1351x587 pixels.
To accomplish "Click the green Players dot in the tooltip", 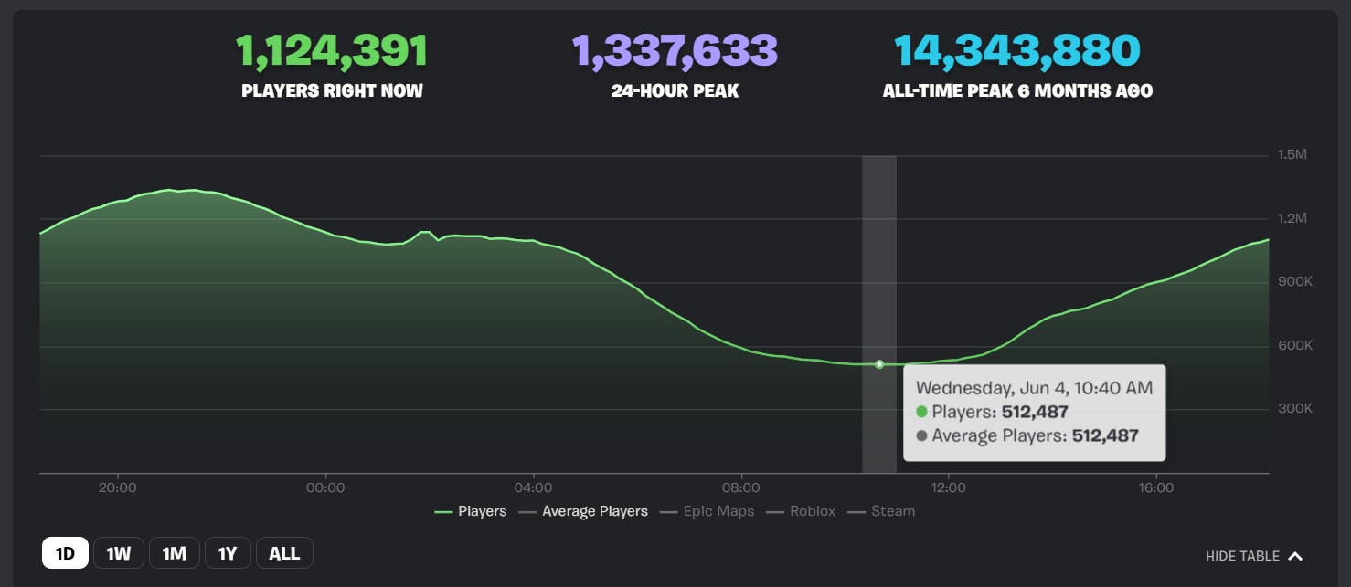I will pyautogui.click(x=921, y=412).
